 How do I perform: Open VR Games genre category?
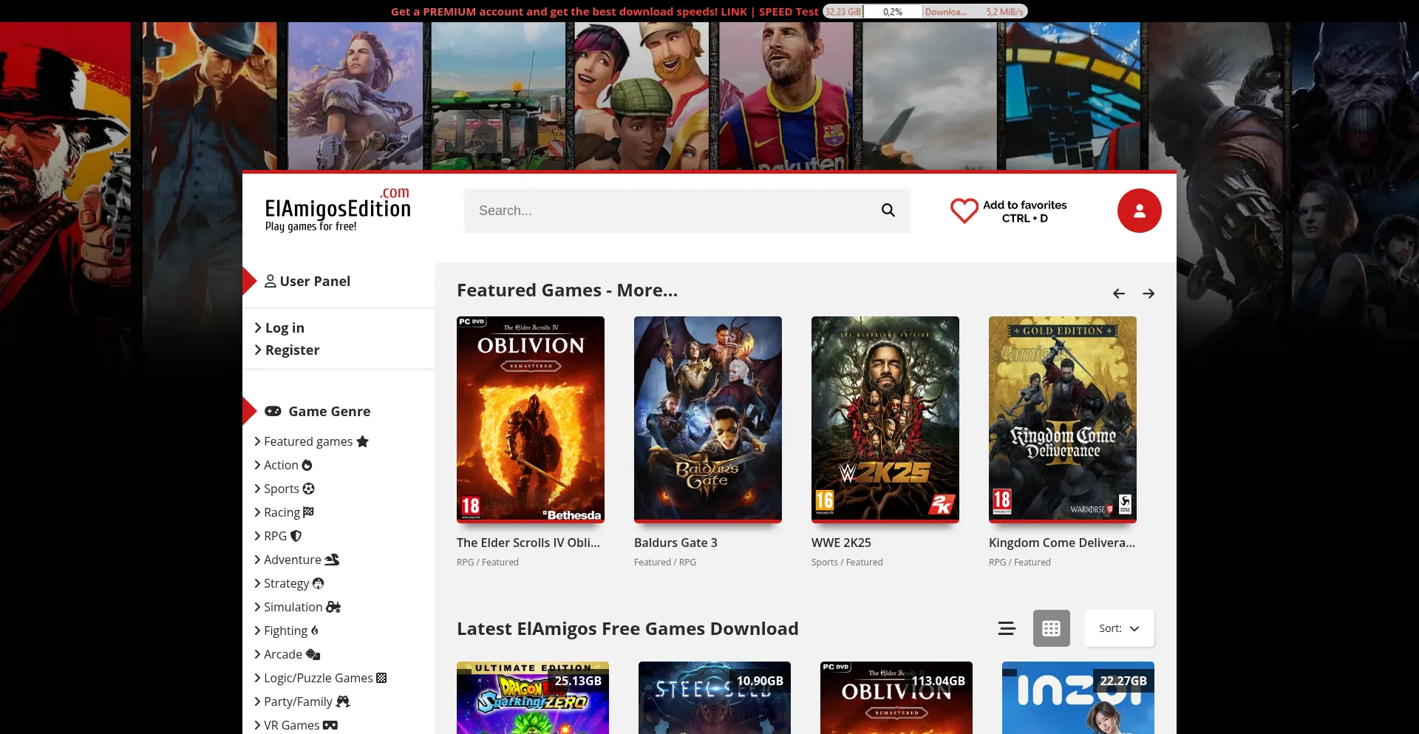point(291,725)
